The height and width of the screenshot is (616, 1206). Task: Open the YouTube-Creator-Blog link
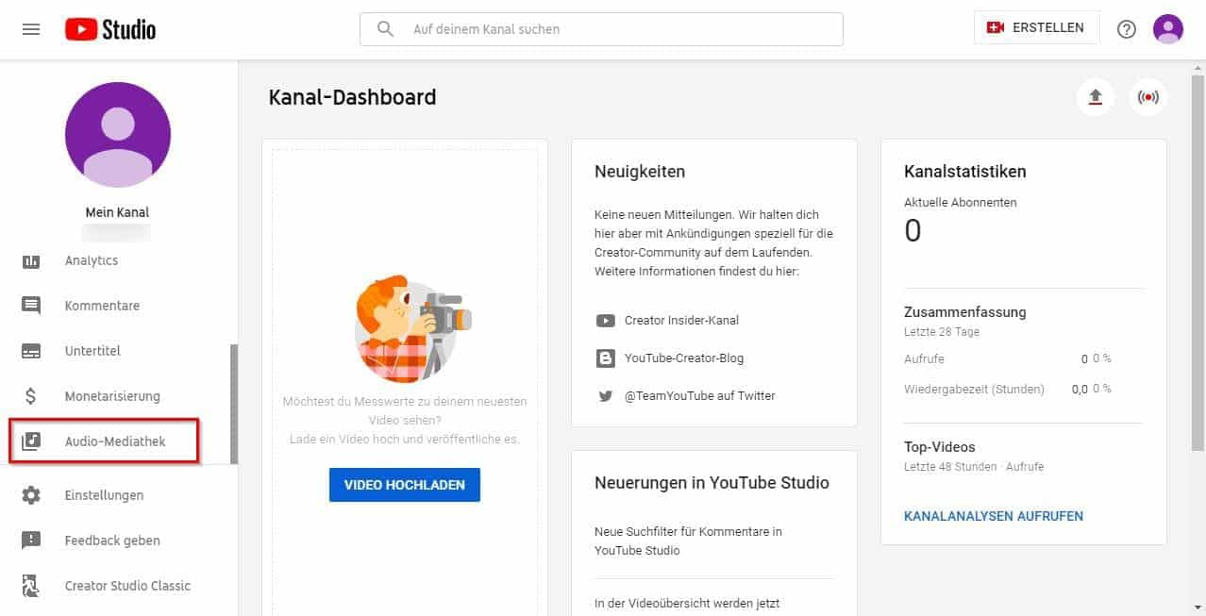684,358
